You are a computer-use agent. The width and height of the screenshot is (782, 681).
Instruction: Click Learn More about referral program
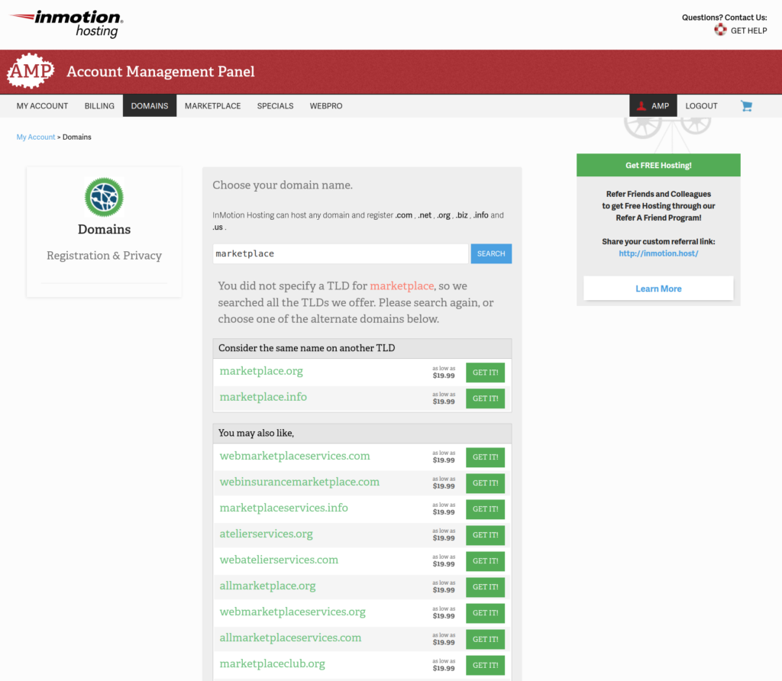tap(658, 288)
